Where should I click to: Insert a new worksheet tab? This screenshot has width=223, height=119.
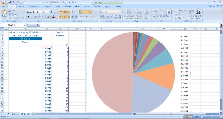(x=33, y=114)
